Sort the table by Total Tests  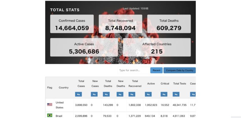176,94
